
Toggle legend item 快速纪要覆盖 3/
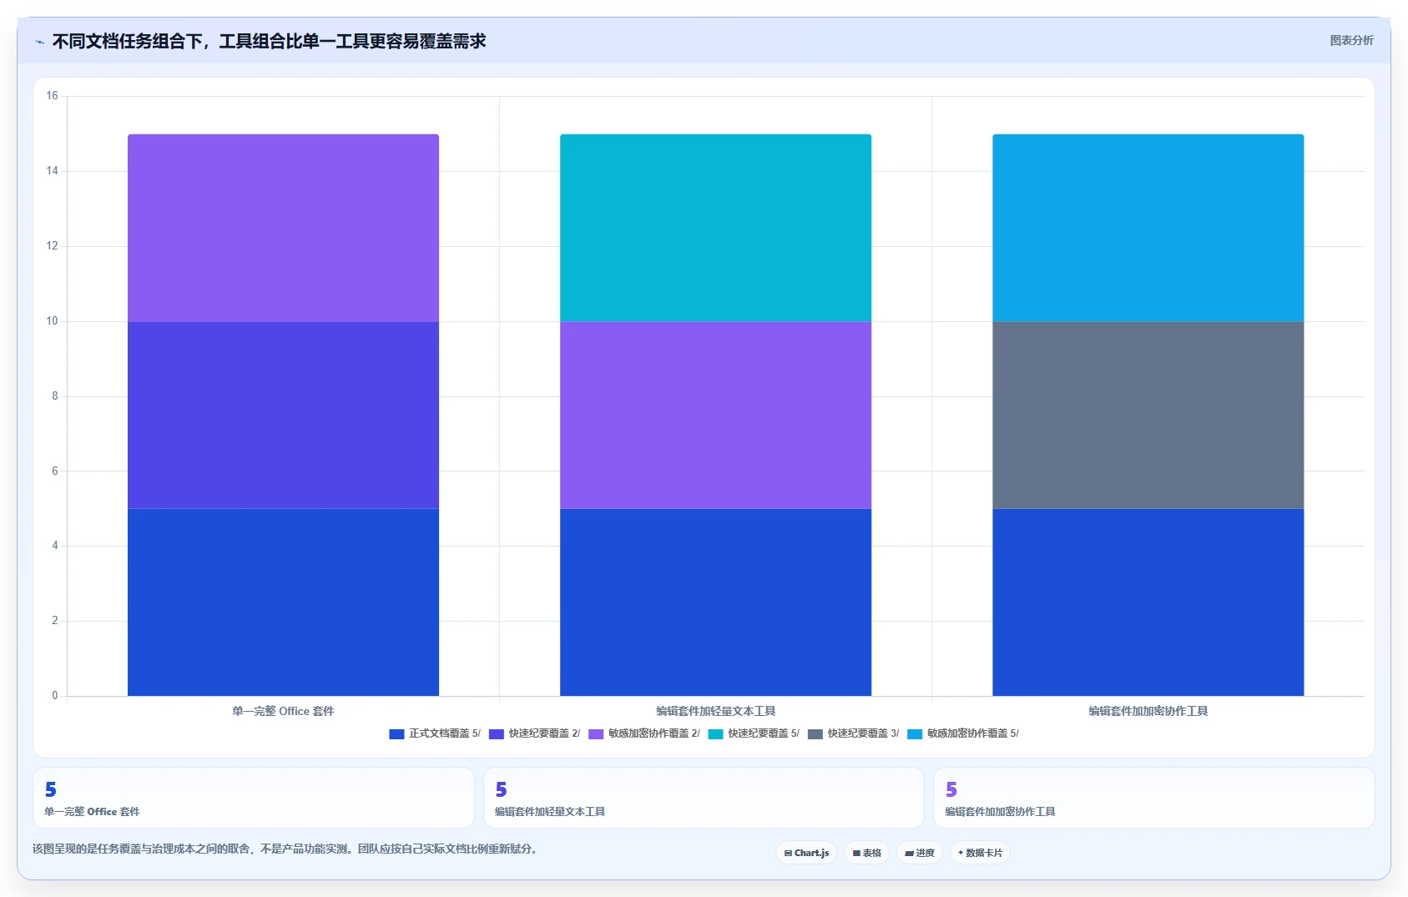(853, 733)
